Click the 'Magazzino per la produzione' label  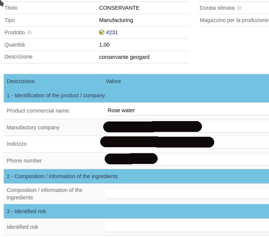click(234, 20)
